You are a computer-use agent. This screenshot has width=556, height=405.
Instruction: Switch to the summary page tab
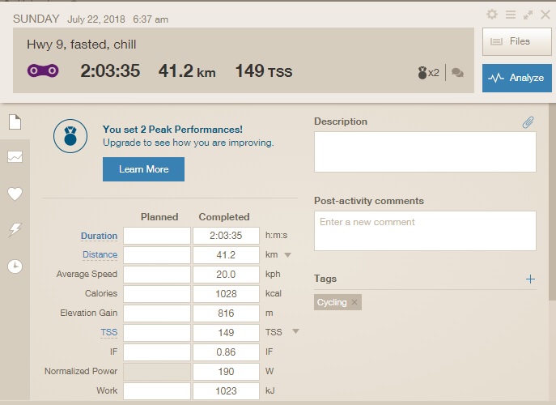pos(15,122)
